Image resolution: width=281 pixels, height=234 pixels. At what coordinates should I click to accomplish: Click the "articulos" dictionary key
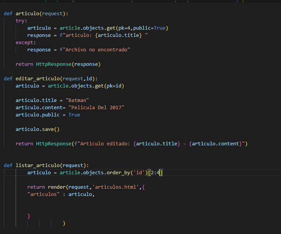click(x=43, y=194)
